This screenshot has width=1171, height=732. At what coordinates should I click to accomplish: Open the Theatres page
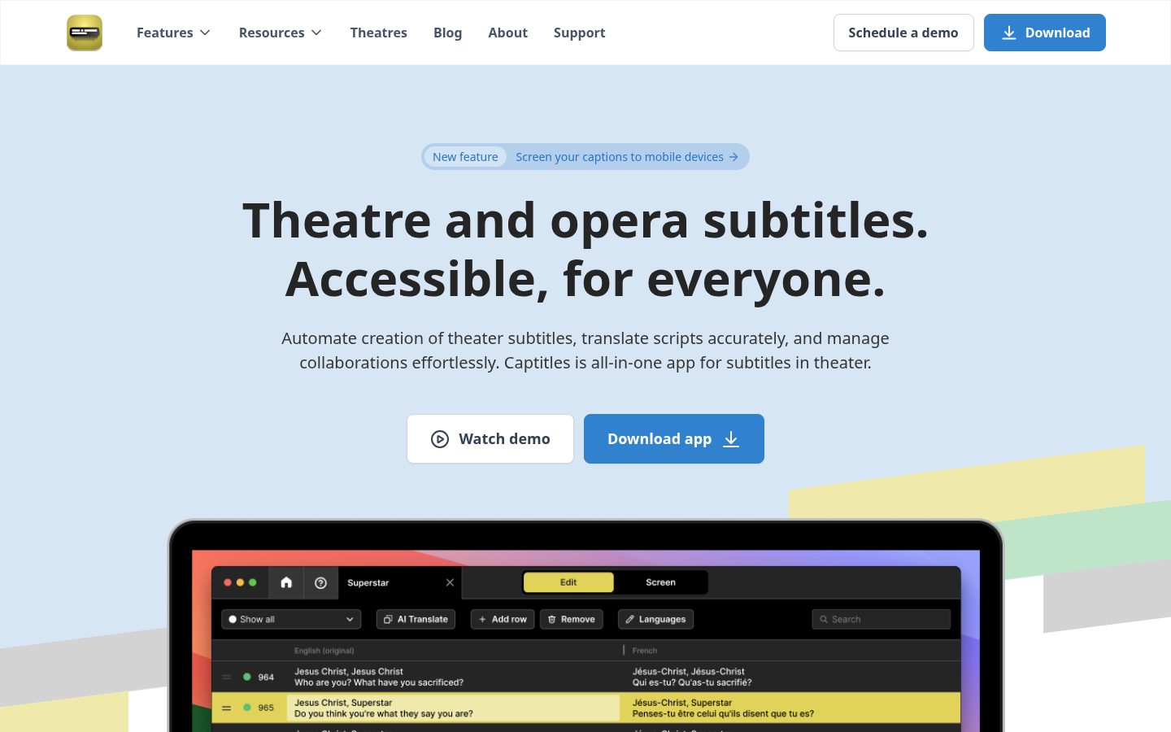(x=378, y=33)
